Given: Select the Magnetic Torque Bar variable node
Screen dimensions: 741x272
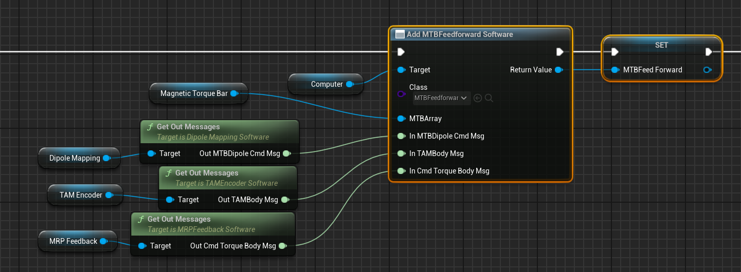Looking at the screenshot, I should 193,93.
